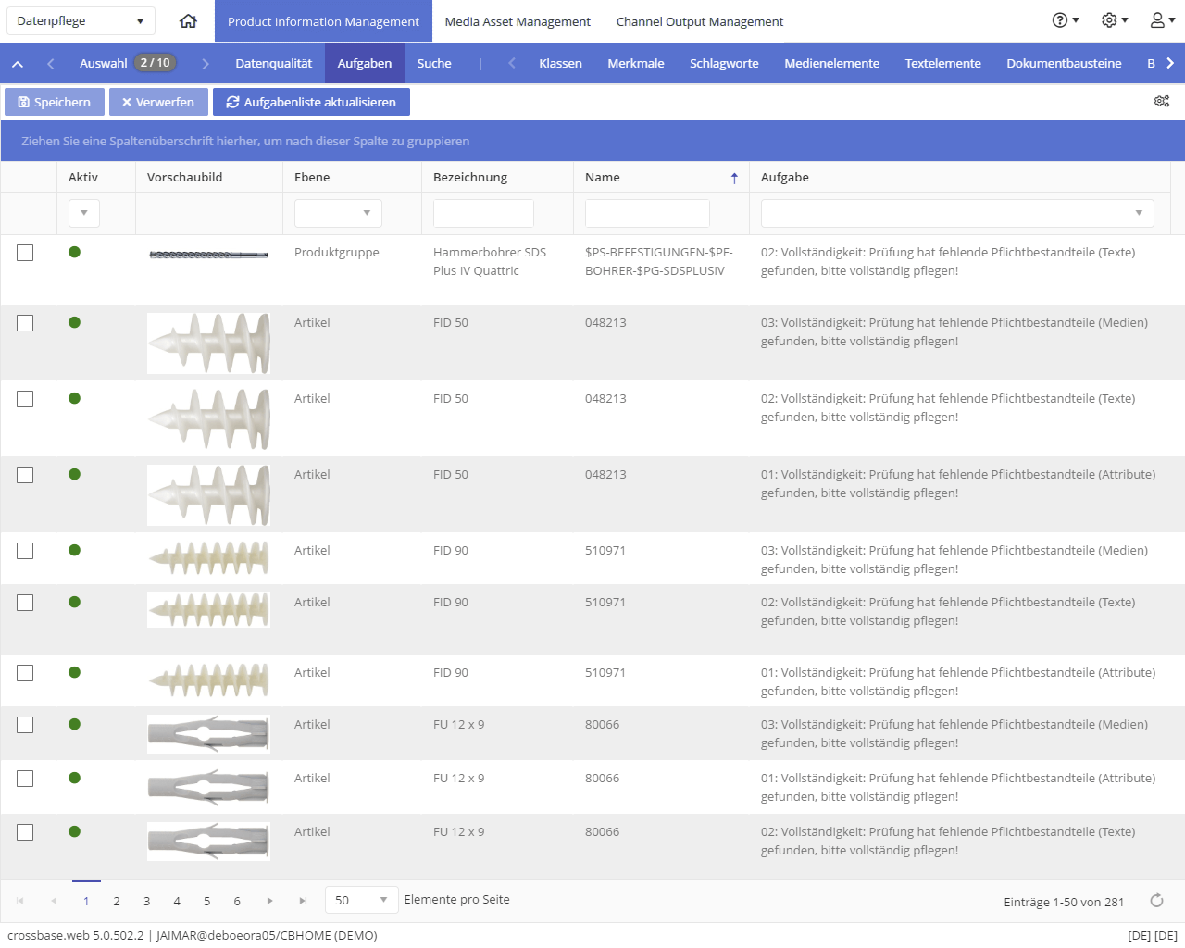Open the Datenqualität tab

click(273, 64)
